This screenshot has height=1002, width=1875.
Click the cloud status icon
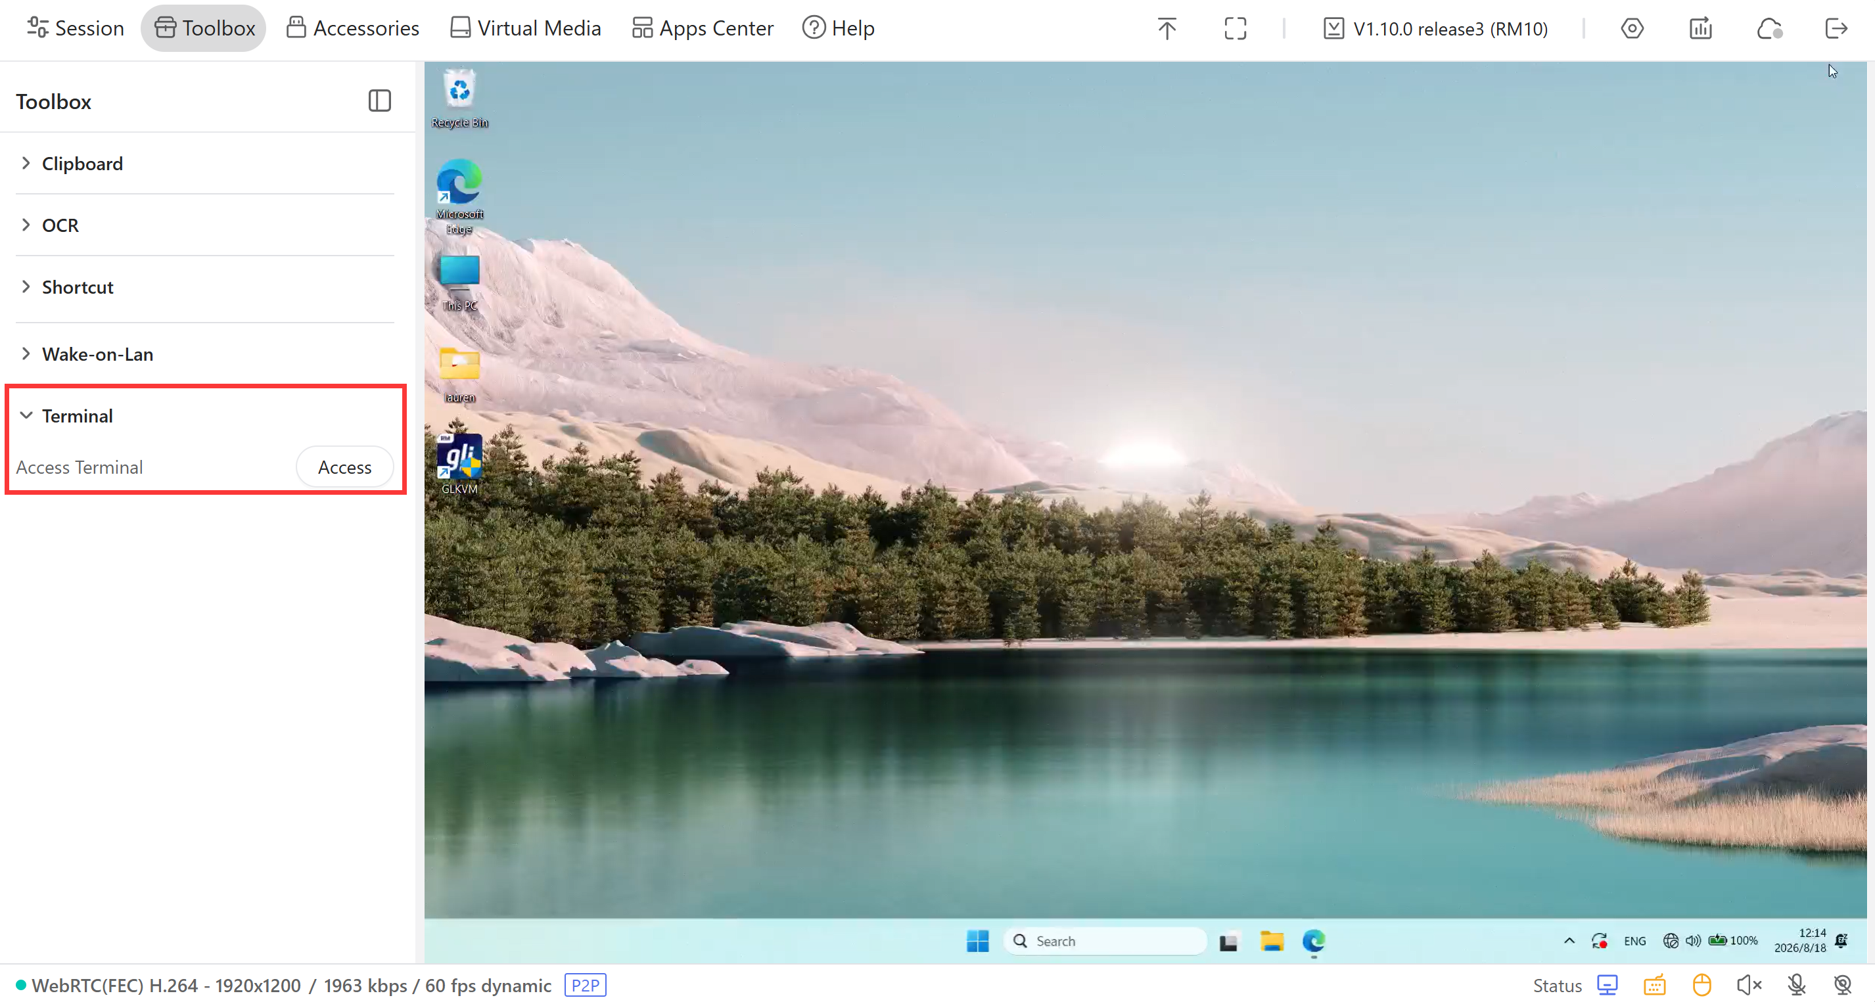[1769, 28]
